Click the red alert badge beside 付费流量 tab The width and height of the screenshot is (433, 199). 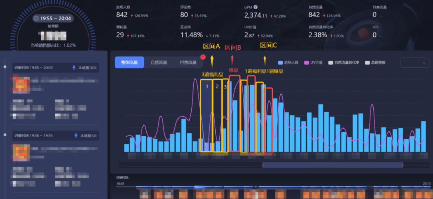coord(202,57)
